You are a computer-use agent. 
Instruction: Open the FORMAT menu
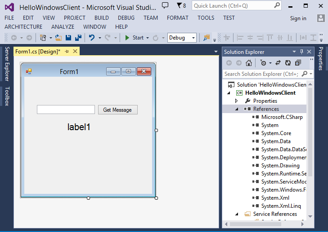pos(178,18)
